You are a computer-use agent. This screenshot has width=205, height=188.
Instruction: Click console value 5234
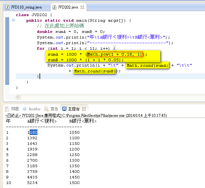tap(32, 183)
